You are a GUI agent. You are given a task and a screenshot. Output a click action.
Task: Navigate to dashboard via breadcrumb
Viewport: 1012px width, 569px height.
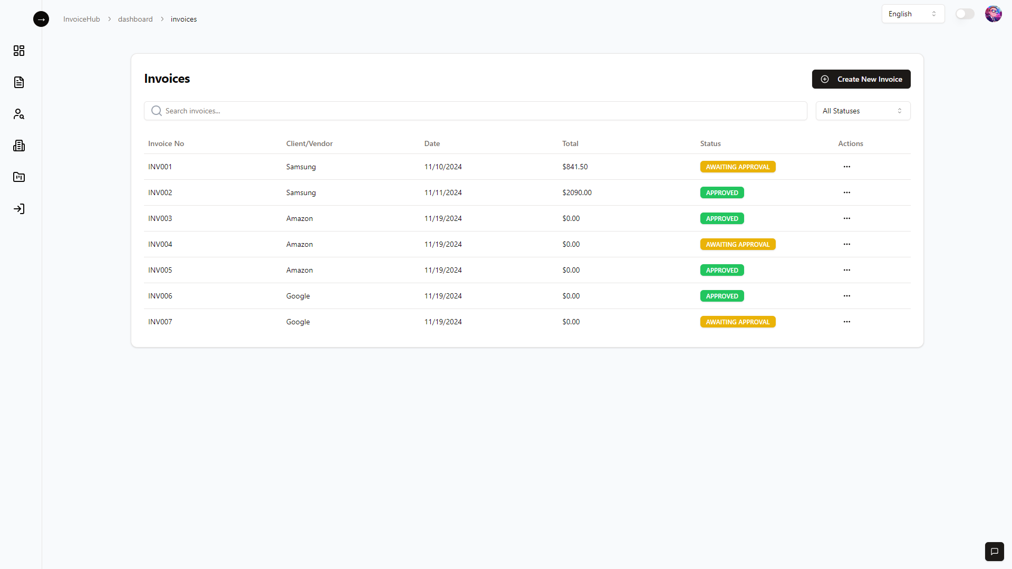pyautogui.click(x=136, y=19)
